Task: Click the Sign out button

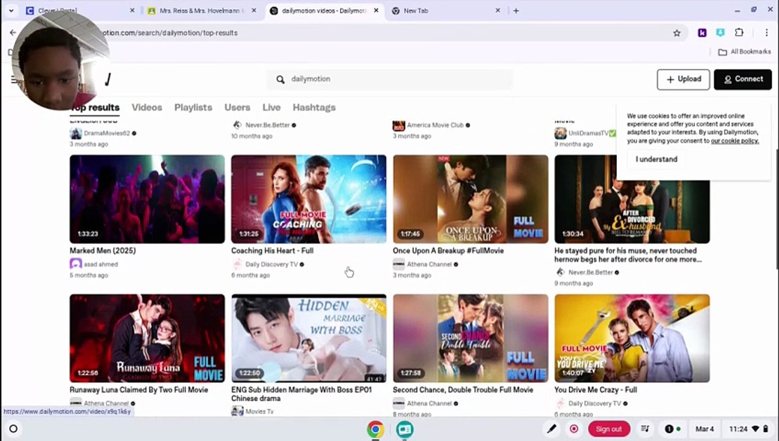Action: coord(609,429)
